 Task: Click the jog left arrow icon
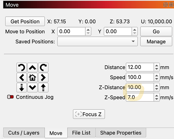click(x=22, y=77)
